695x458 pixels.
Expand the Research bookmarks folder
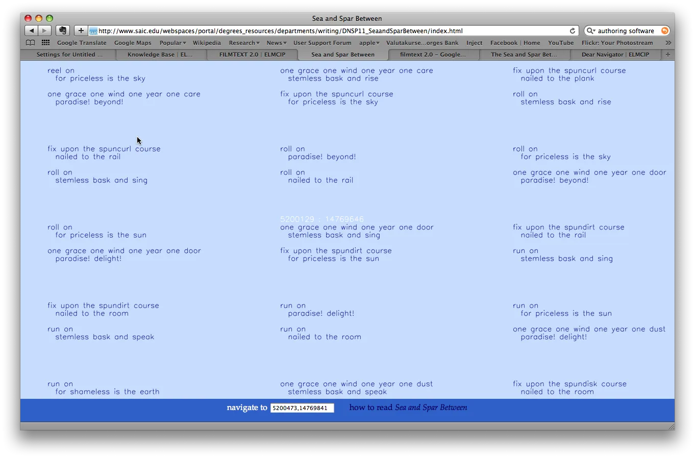(244, 43)
